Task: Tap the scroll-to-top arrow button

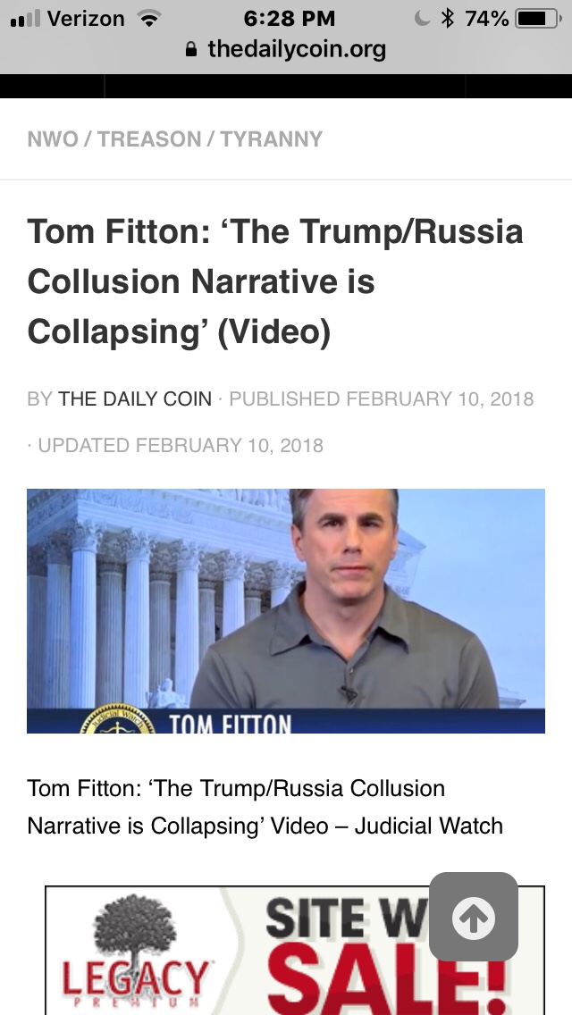Action: (474, 917)
